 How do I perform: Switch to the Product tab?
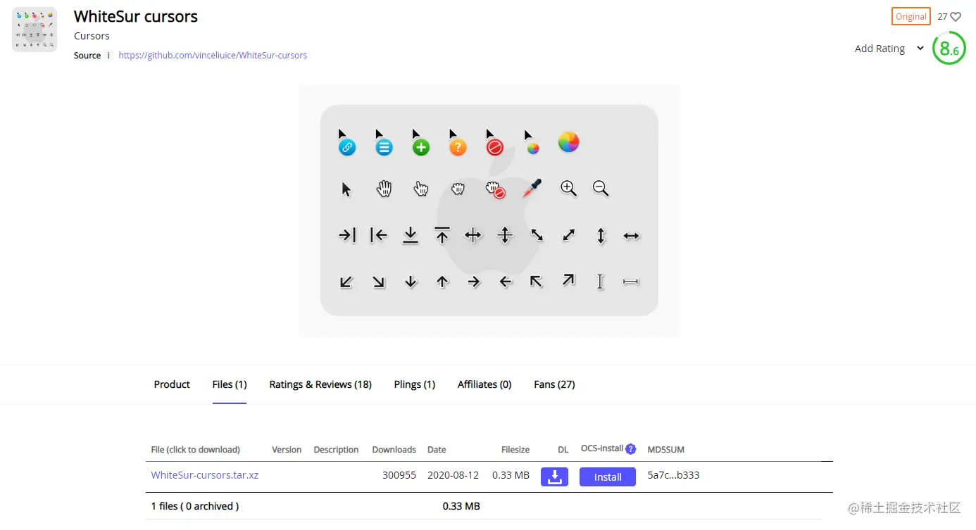(x=172, y=384)
